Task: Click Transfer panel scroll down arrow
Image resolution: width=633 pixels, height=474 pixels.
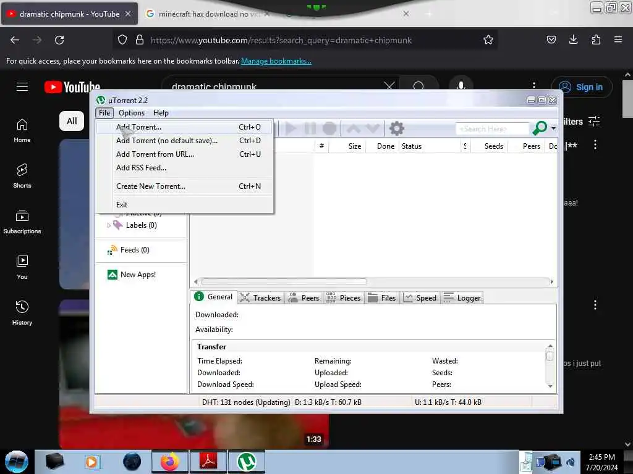Action: [550, 386]
